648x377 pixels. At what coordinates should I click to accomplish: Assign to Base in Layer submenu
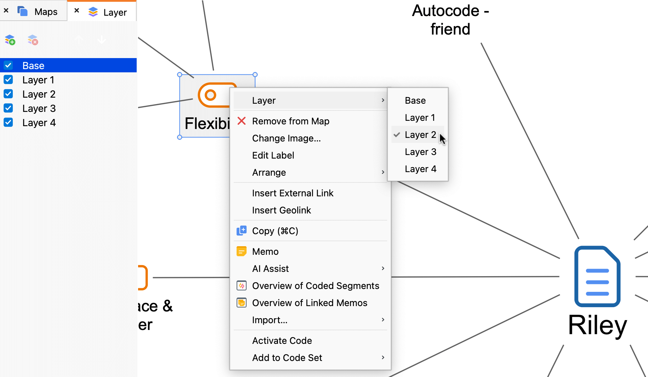pos(418,100)
